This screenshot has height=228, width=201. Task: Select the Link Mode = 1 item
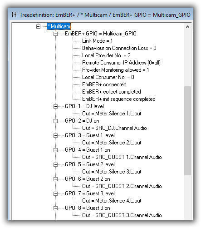click(97, 41)
